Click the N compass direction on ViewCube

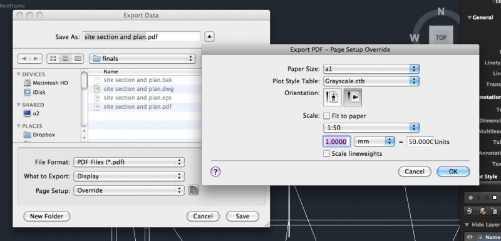[441, 12]
